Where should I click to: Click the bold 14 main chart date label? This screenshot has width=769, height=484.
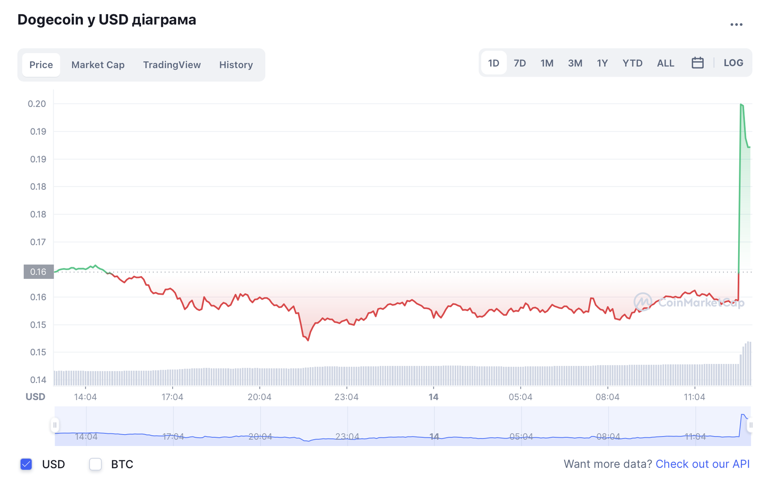coord(433,397)
